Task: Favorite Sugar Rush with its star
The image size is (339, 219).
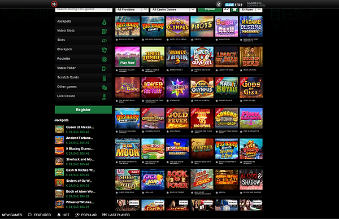Action: pos(216,40)
